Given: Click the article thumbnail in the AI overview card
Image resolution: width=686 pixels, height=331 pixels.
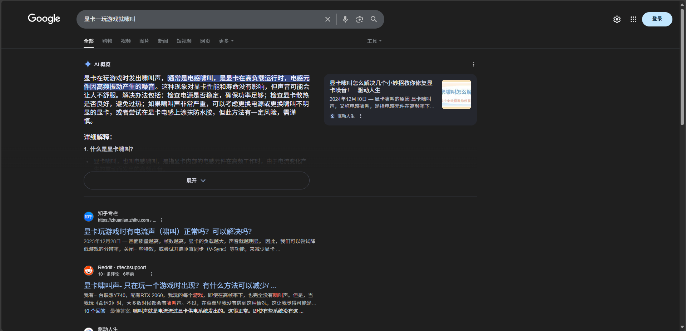Looking at the screenshot, I should (x=456, y=94).
